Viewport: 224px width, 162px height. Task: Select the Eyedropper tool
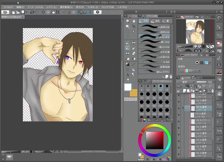(127, 37)
